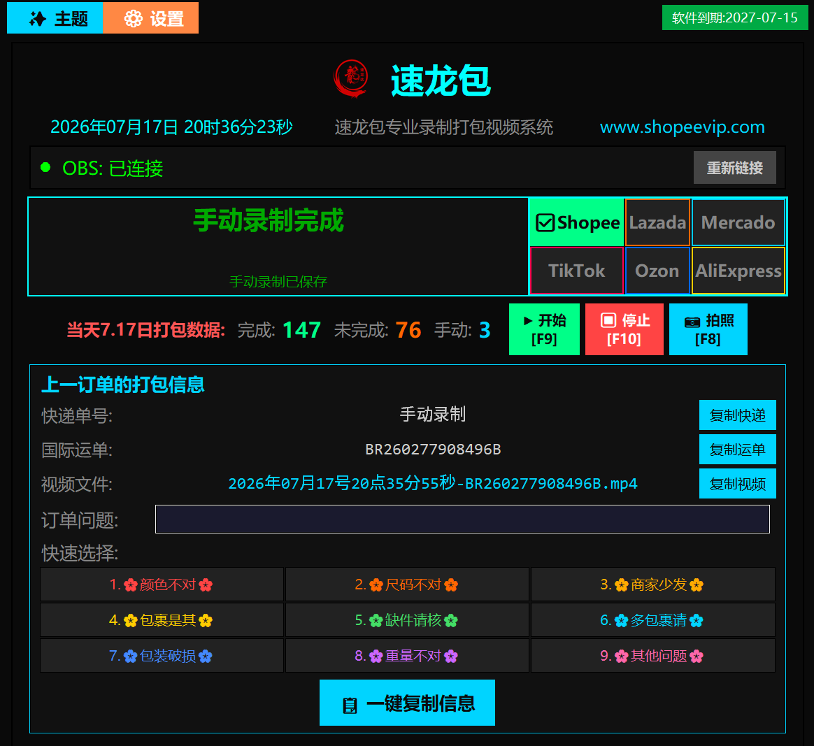Choose quick option 6 多包裹请
This screenshot has height=746, width=814.
coord(652,620)
